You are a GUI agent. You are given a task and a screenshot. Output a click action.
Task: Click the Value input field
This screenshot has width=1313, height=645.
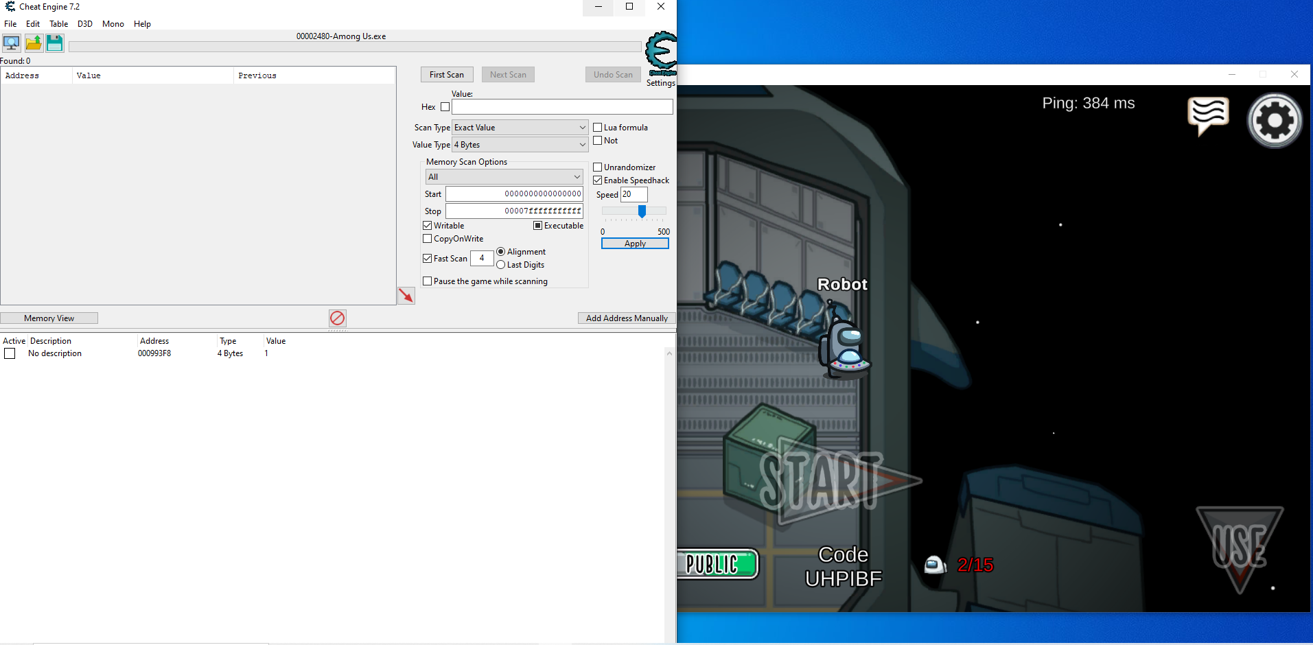[x=561, y=106]
